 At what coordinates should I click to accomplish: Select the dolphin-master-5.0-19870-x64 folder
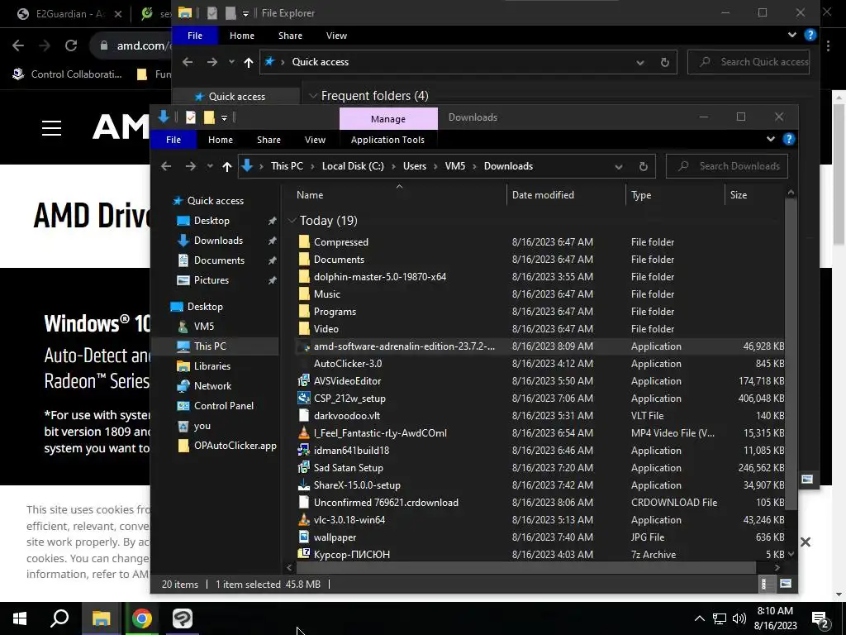[x=380, y=276]
